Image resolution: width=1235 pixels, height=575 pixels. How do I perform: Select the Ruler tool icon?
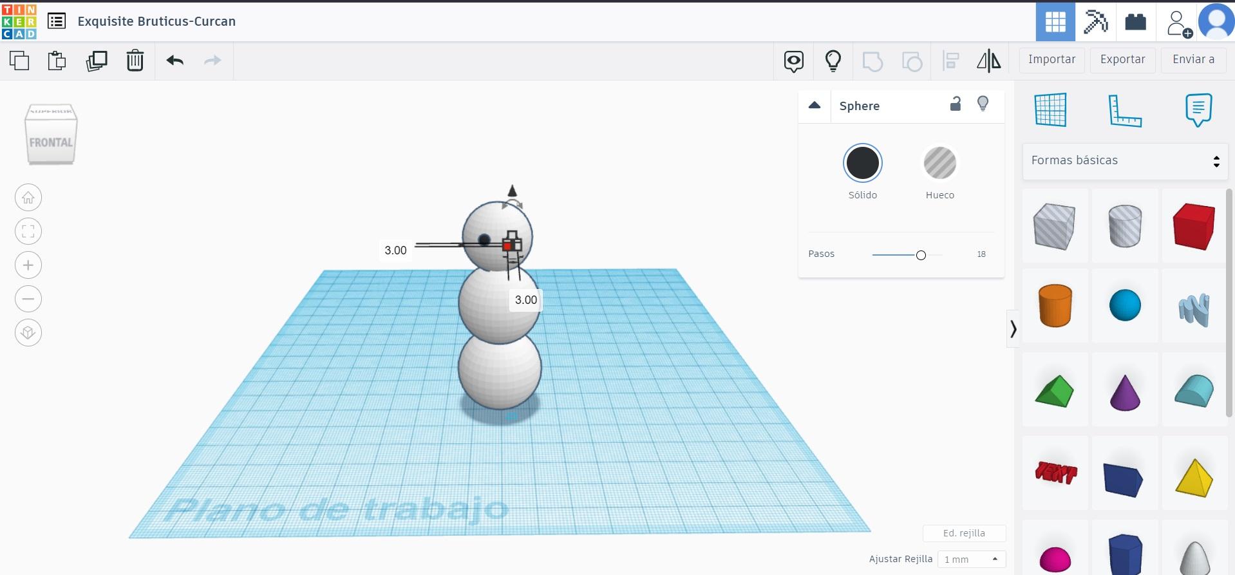(x=1125, y=110)
